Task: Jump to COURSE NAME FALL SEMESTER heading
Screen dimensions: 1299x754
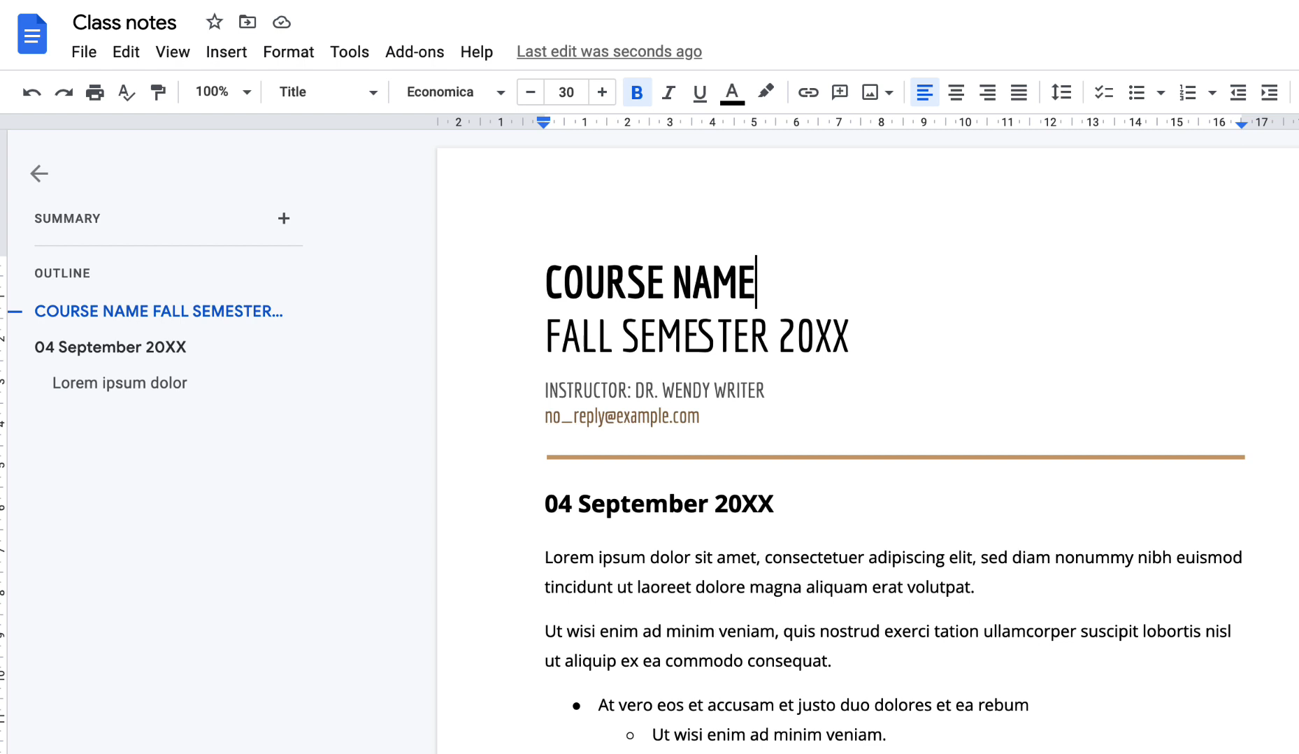Action: click(x=159, y=311)
